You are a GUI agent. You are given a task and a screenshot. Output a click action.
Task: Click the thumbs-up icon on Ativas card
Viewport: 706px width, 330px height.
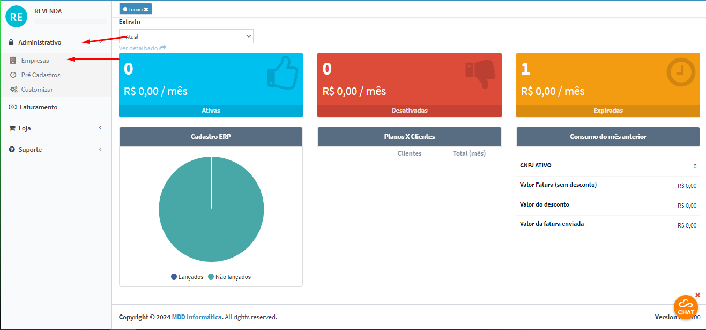pyautogui.click(x=282, y=72)
